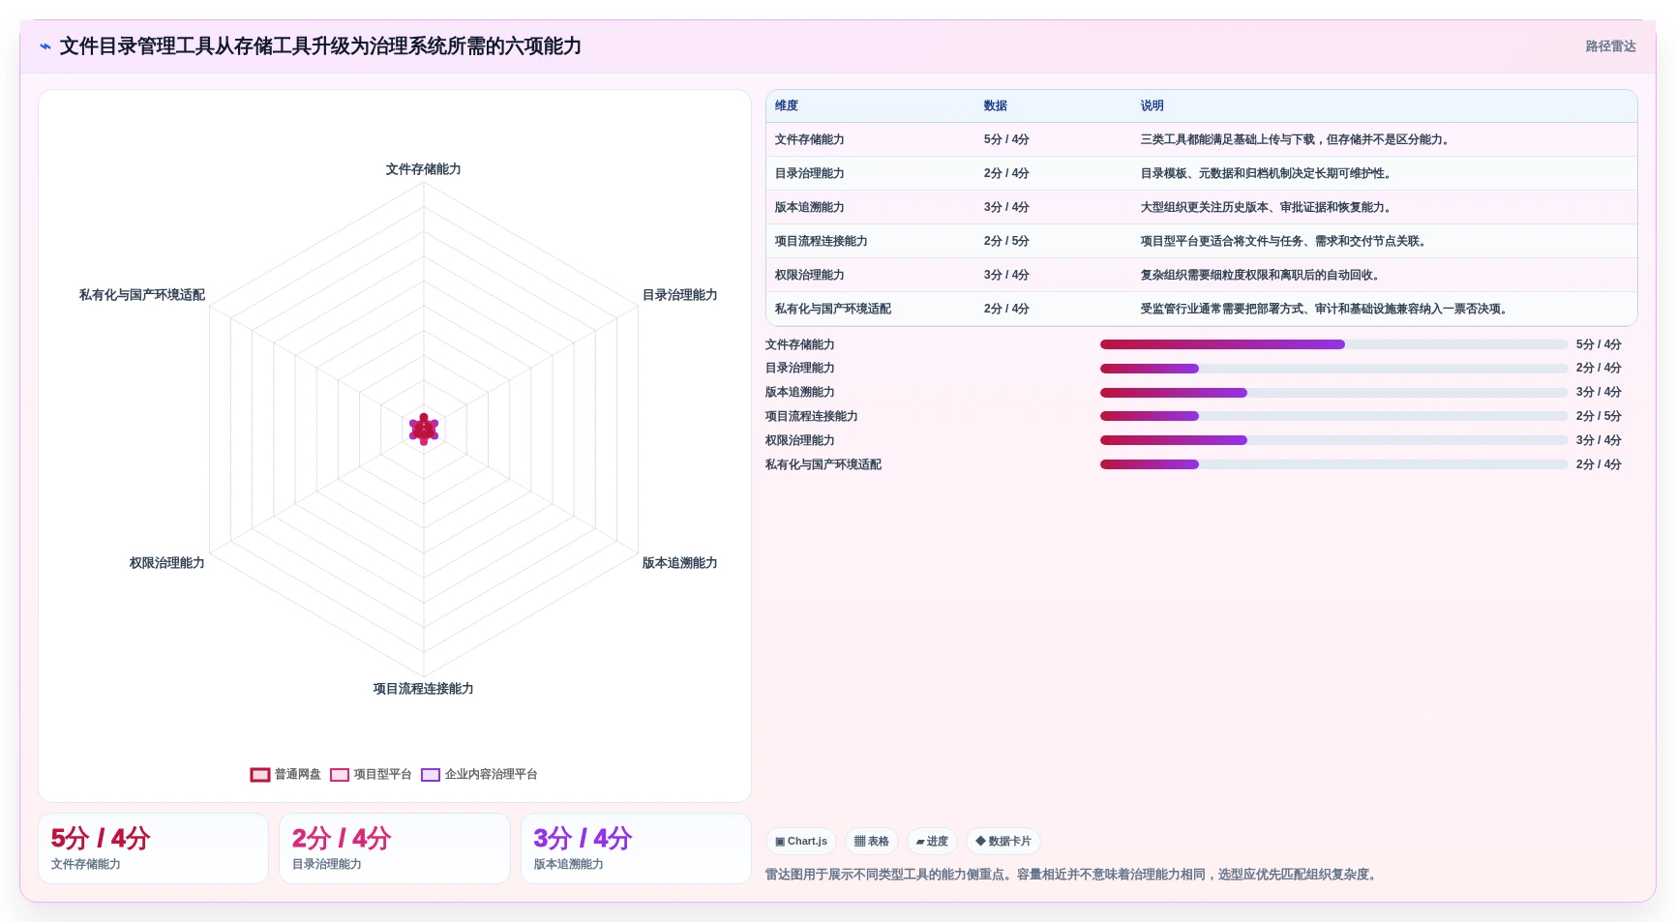Click the 数据 column header
The height and width of the screenshot is (922, 1676).
point(996,106)
